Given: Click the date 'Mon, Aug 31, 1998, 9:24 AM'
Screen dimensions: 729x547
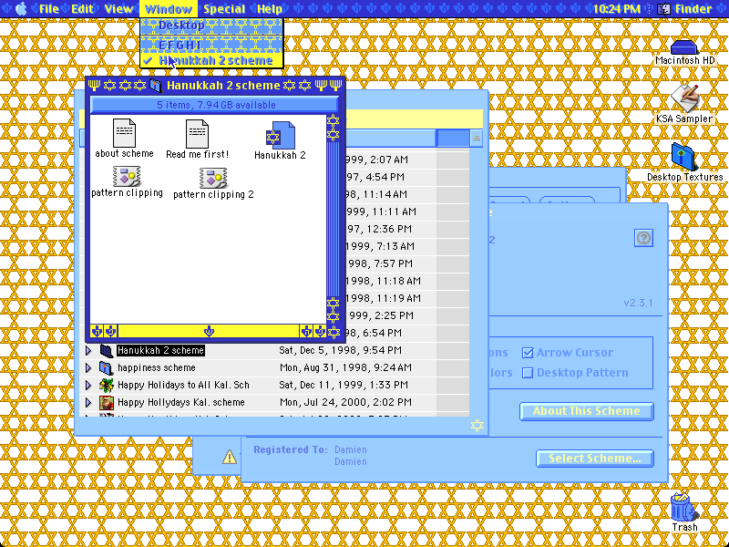Looking at the screenshot, I should (345, 368).
